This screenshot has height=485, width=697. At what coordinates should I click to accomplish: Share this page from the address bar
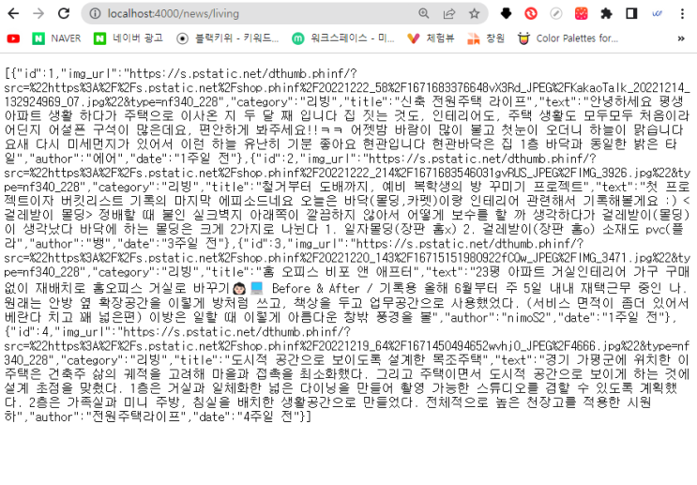(x=449, y=14)
